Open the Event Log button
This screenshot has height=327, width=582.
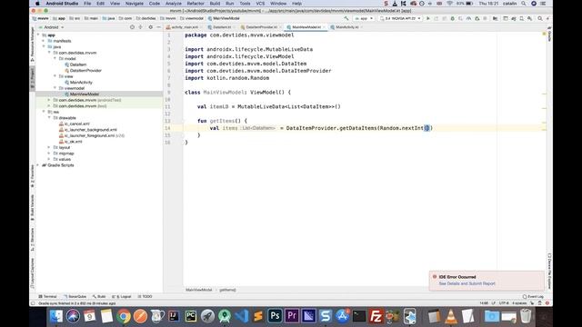[x=533, y=297]
